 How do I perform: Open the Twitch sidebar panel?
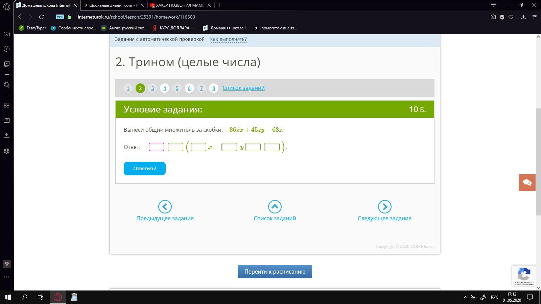point(6,64)
